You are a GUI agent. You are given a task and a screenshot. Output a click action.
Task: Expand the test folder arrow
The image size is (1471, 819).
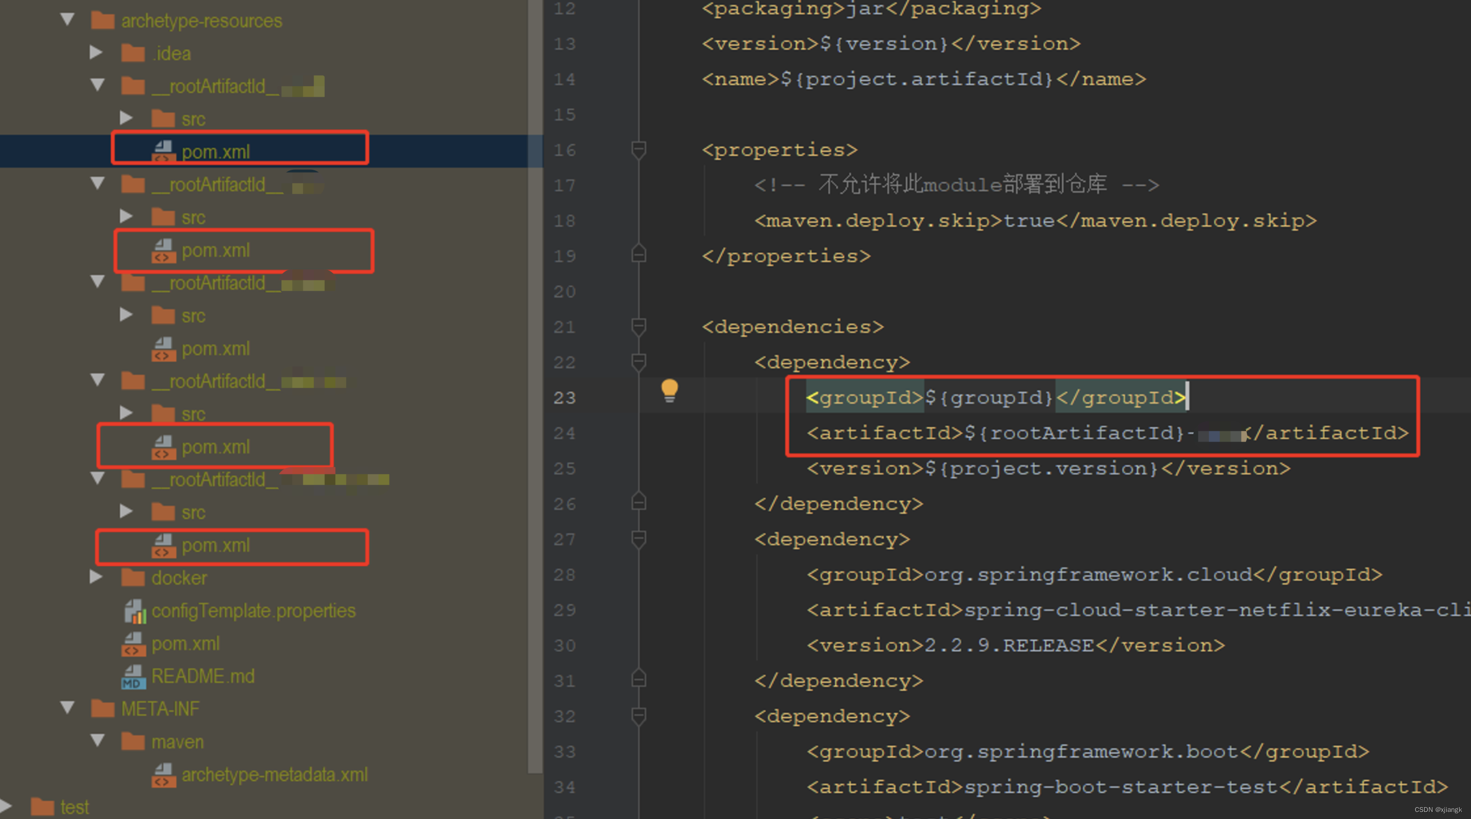click(6, 807)
